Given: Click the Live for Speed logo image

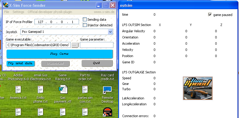Looking at the screenshot, I should pos(197,88).
